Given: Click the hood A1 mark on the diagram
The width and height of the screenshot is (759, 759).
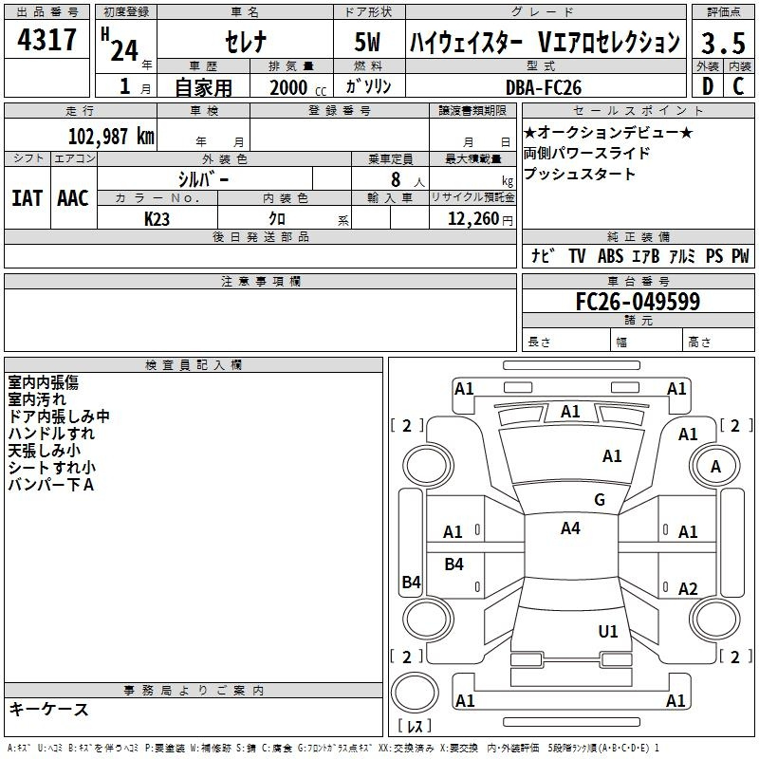Looking at the screenshot, I should coord(612,456).
